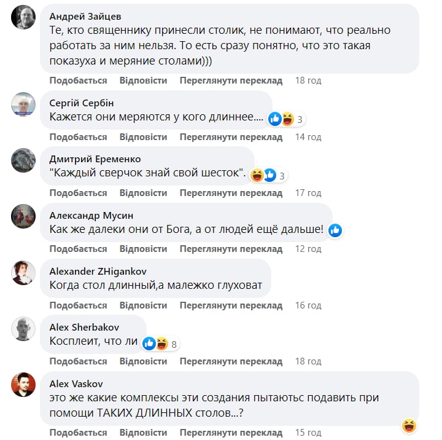442x440 pixels.
Task: View reactions on Сергій Сербін's comment
Action: click(282, 119)
